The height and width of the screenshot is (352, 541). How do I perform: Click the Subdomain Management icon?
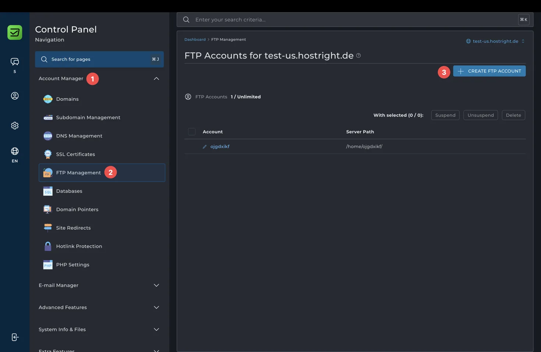pyautogui.click(x=48, y=117)
